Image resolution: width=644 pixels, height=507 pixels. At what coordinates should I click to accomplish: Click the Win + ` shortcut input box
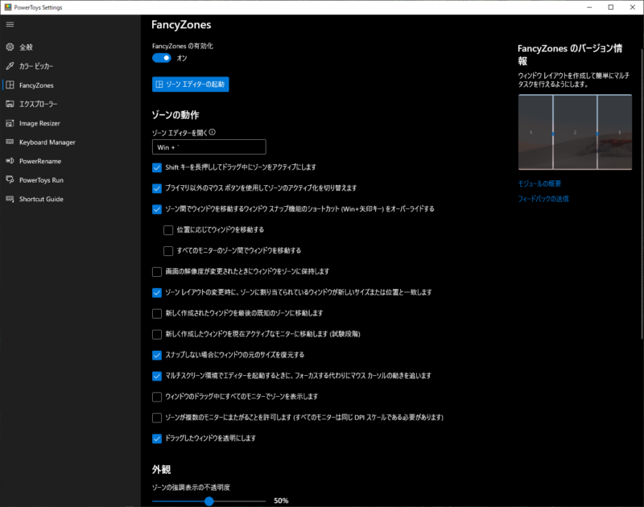209,147
